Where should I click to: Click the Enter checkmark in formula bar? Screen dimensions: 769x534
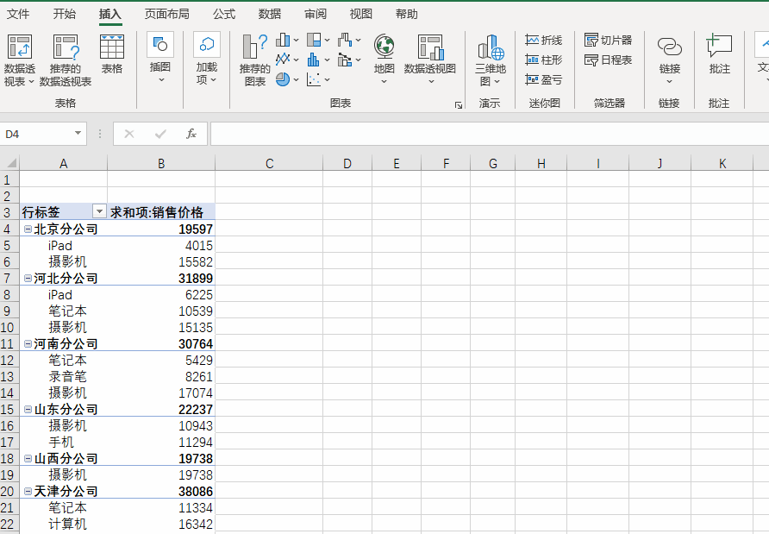pos(160,134)
